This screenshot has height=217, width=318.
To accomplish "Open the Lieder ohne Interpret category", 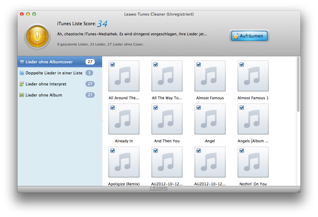I will 46,84.
